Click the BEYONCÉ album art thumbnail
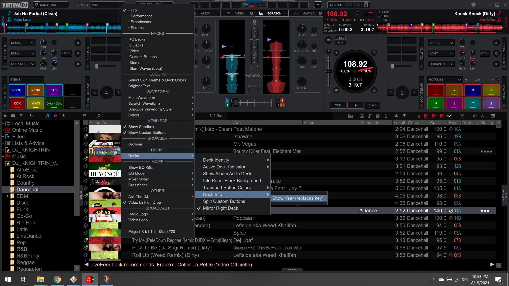This screenshot has height=286, width=509. point(105,174)
